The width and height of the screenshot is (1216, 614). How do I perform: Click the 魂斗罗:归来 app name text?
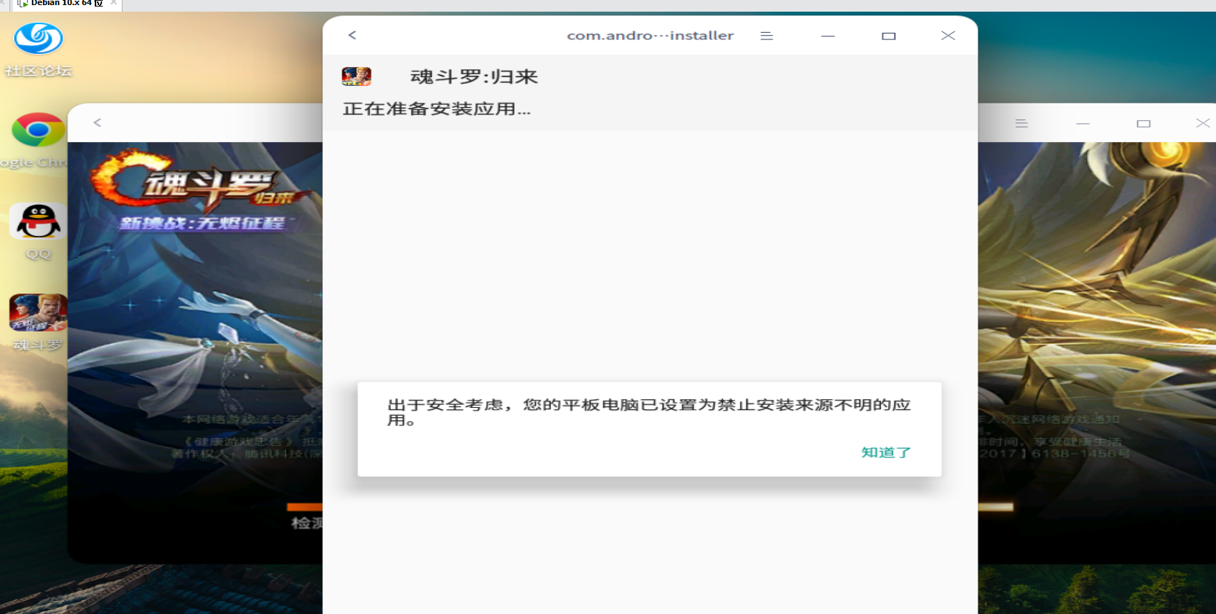coord(474,76)
